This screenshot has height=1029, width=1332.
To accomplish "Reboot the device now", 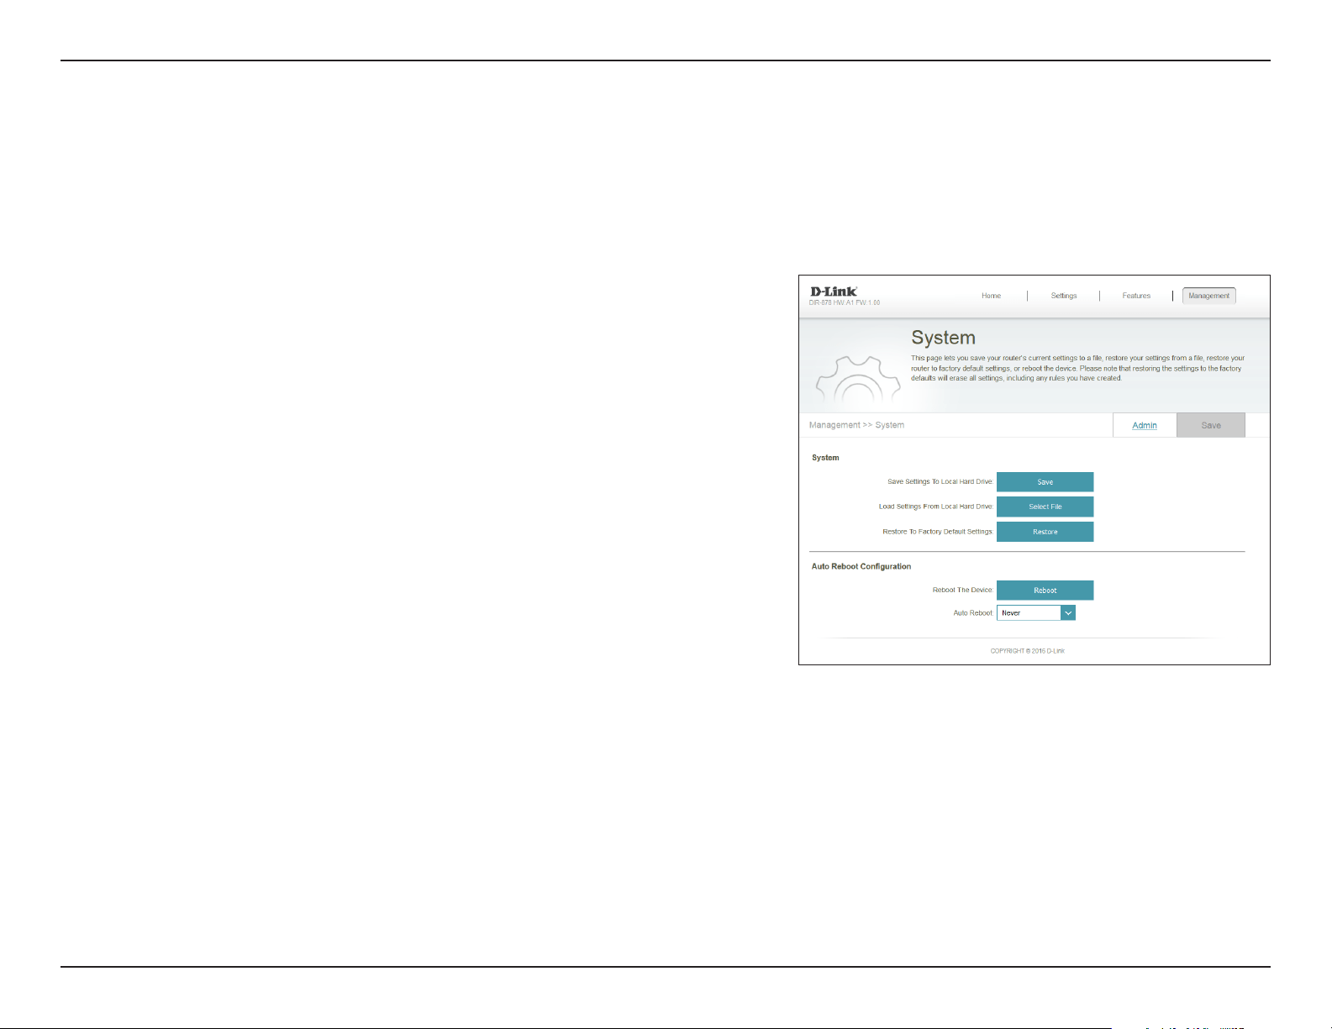I will pos(1045,591).
